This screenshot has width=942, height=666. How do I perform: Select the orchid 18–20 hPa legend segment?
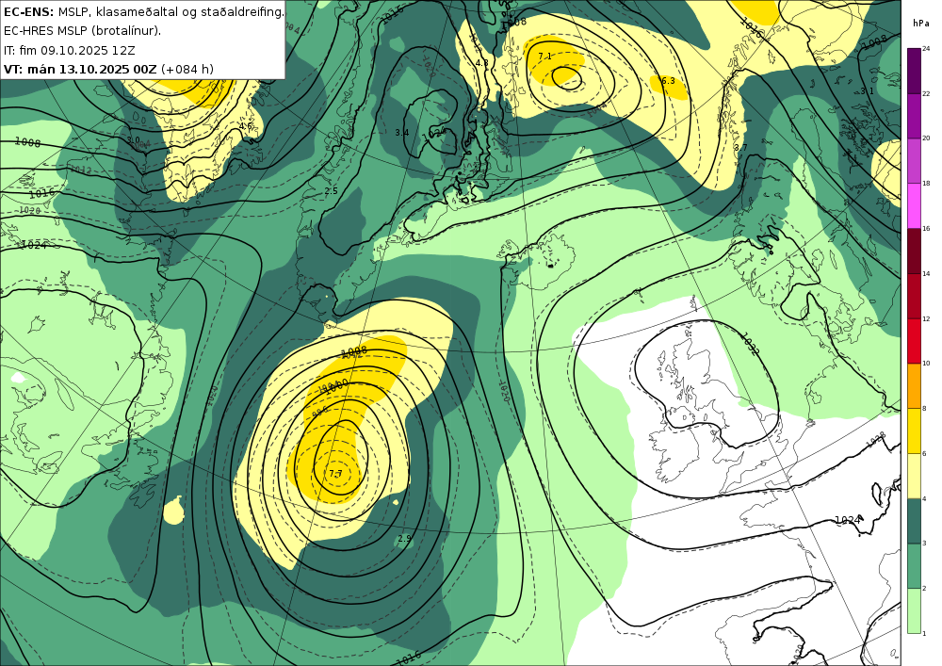915,160
